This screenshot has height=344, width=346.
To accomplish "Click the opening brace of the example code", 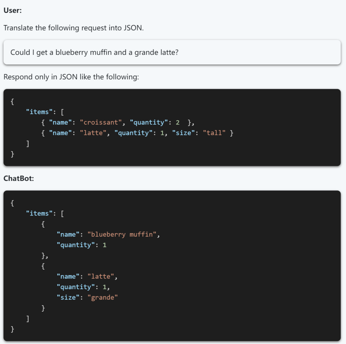I will 12,102.
